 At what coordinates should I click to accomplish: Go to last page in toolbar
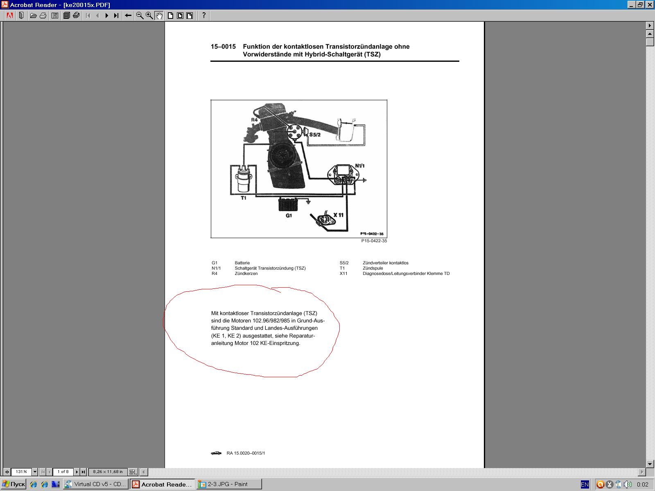[x=116, y=16]
